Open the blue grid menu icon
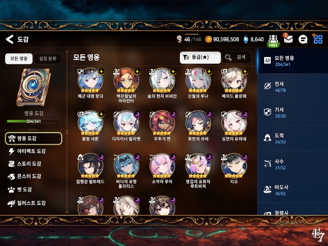328x246 pixels. [318, 39]
